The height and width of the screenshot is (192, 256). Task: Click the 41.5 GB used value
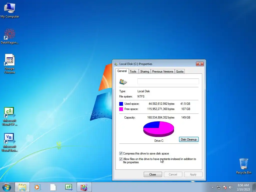pyautogui.click(x=185, y=104)
